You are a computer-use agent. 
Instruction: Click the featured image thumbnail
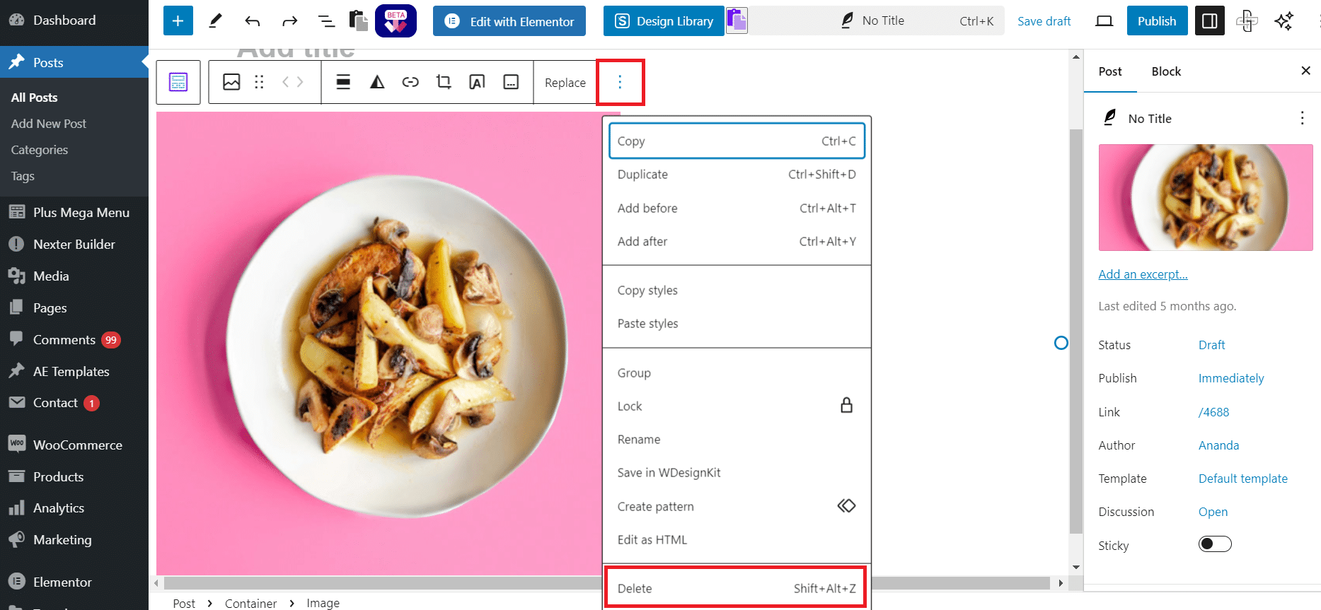pyautogui.click(x=1206, y=197)
